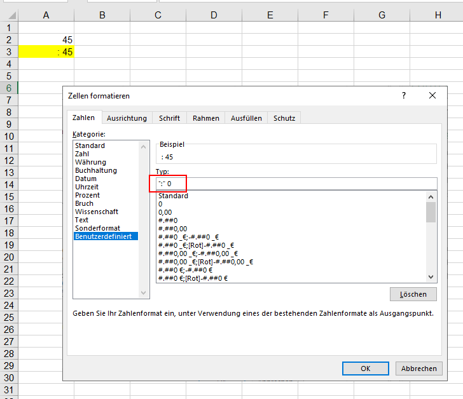Select the Währung category
The height and width of the screenshot is (399, 463).
(x=90, y=162)
